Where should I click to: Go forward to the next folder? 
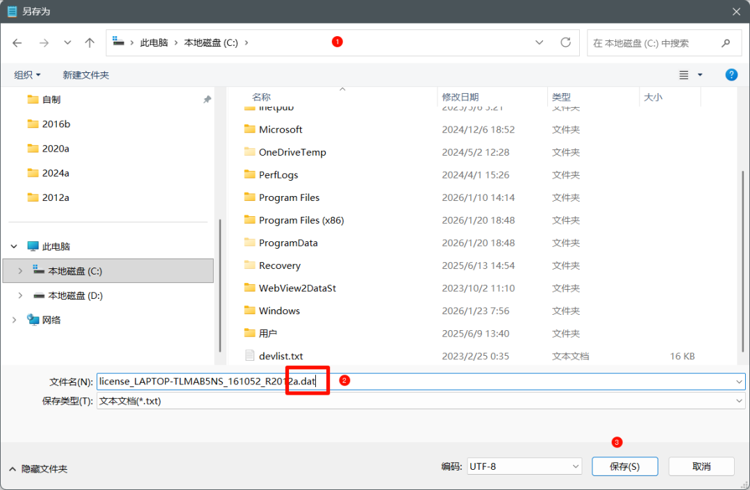(44, 43)
